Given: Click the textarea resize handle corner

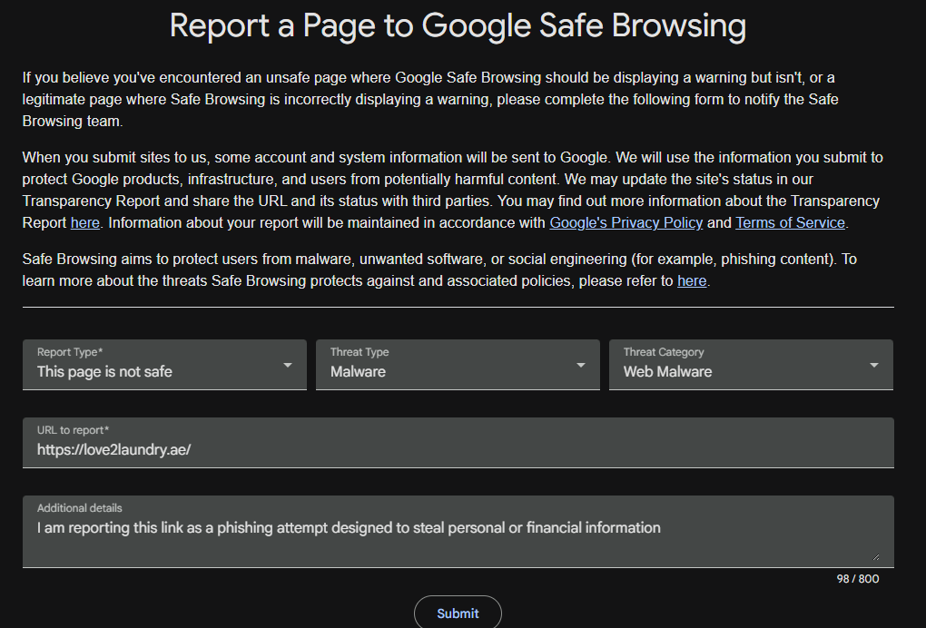Looking at the screenshot, I should 876,556.
